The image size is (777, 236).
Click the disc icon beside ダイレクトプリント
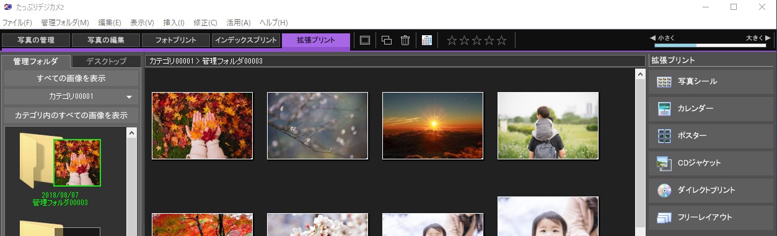pos(664,190)
